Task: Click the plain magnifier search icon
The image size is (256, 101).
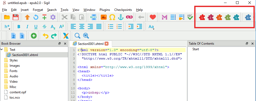Action: [x=78, y=36]
